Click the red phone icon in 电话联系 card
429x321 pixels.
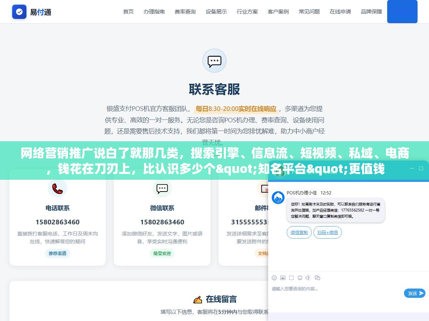[58, 188]
